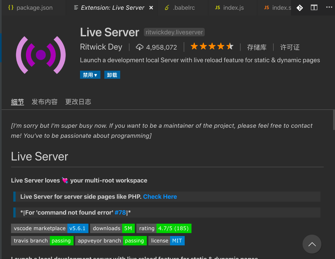
Task: Click the Live Server README heading
Action: 40,157
